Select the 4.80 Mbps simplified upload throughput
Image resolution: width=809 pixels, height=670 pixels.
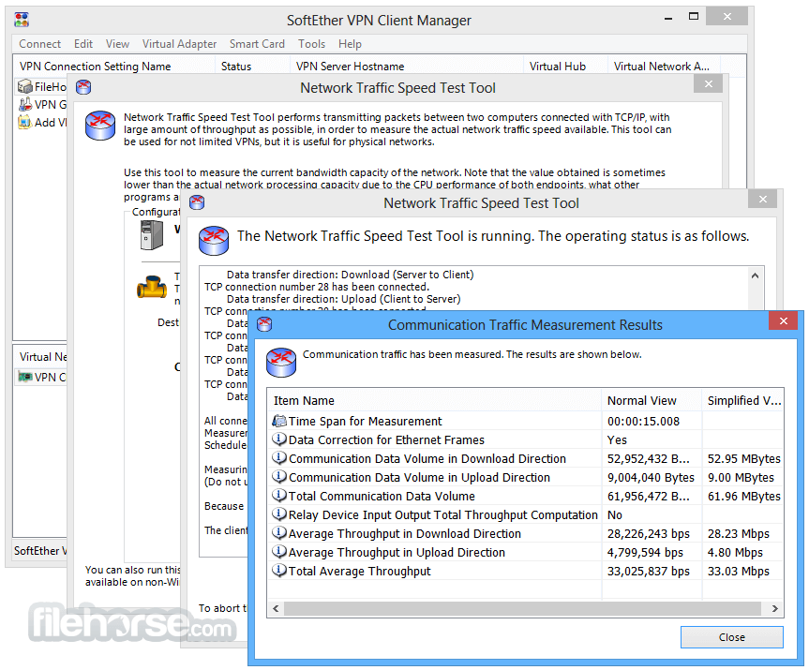pyautogui.click(x=735, y=552)
